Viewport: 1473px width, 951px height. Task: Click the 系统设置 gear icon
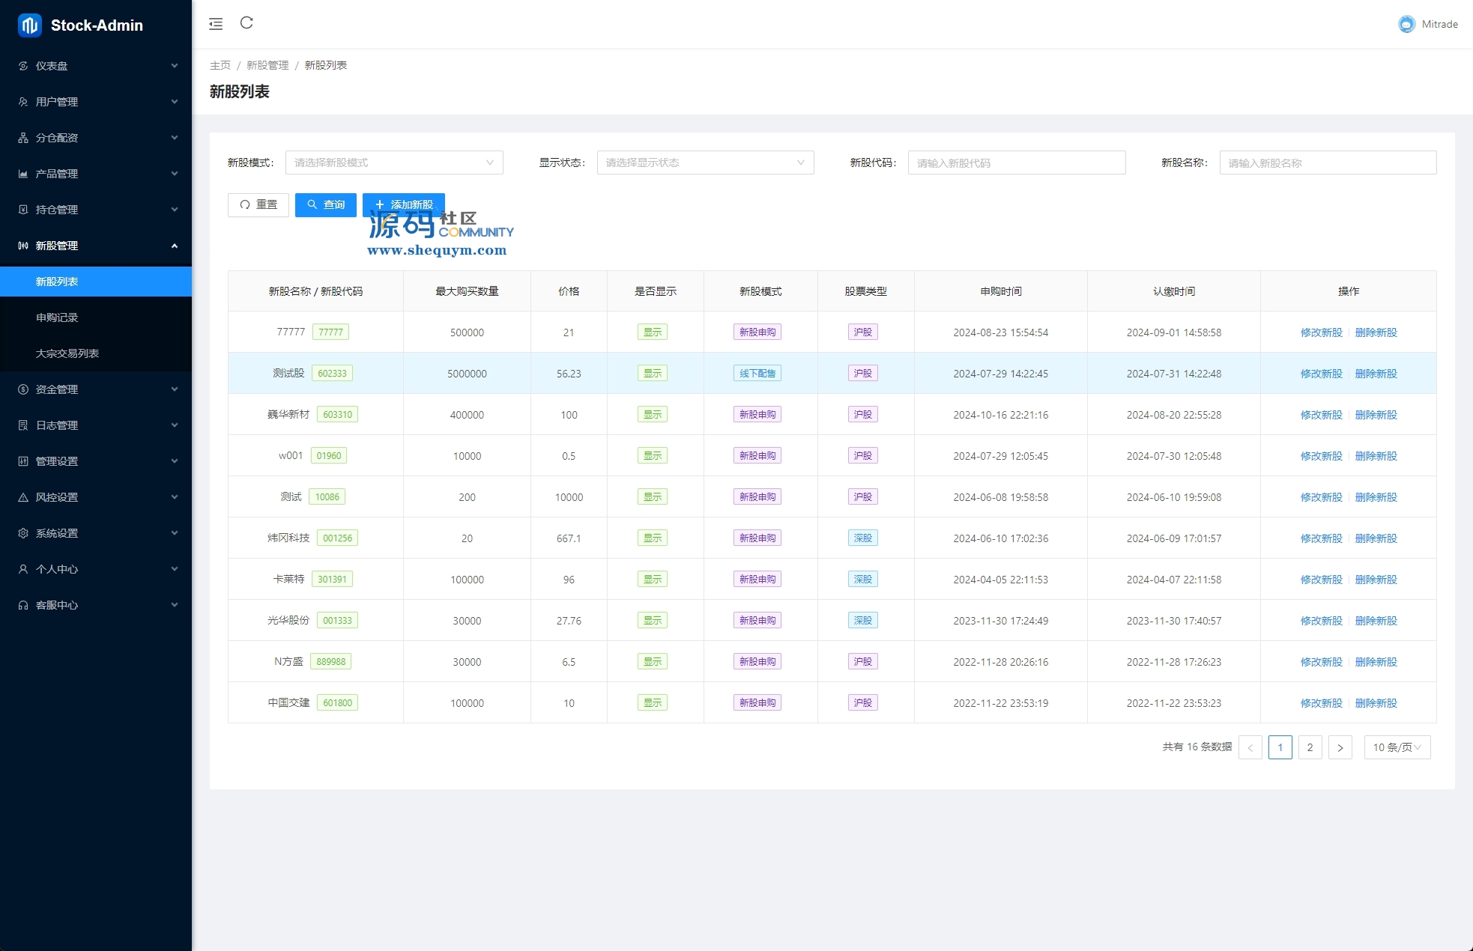(23, 533)
